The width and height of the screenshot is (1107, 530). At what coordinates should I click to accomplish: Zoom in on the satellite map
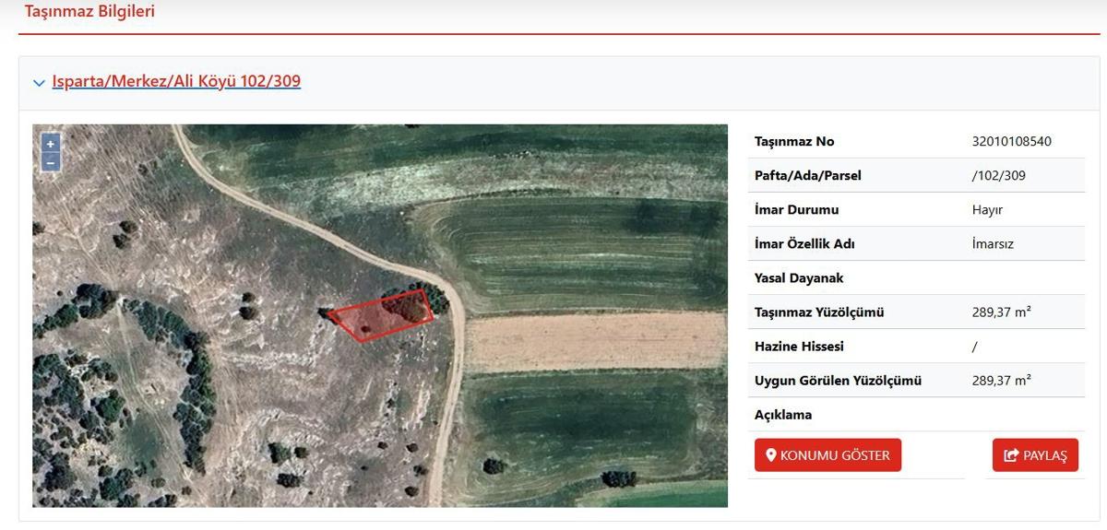(x=51, y=143)
